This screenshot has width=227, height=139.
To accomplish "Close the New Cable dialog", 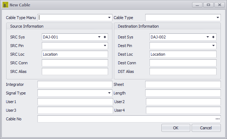I will click(220, 5).
